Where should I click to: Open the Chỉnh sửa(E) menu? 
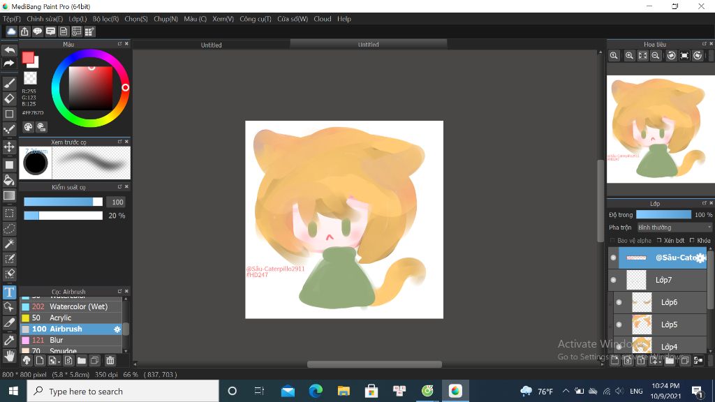click(x=45, y=19)
